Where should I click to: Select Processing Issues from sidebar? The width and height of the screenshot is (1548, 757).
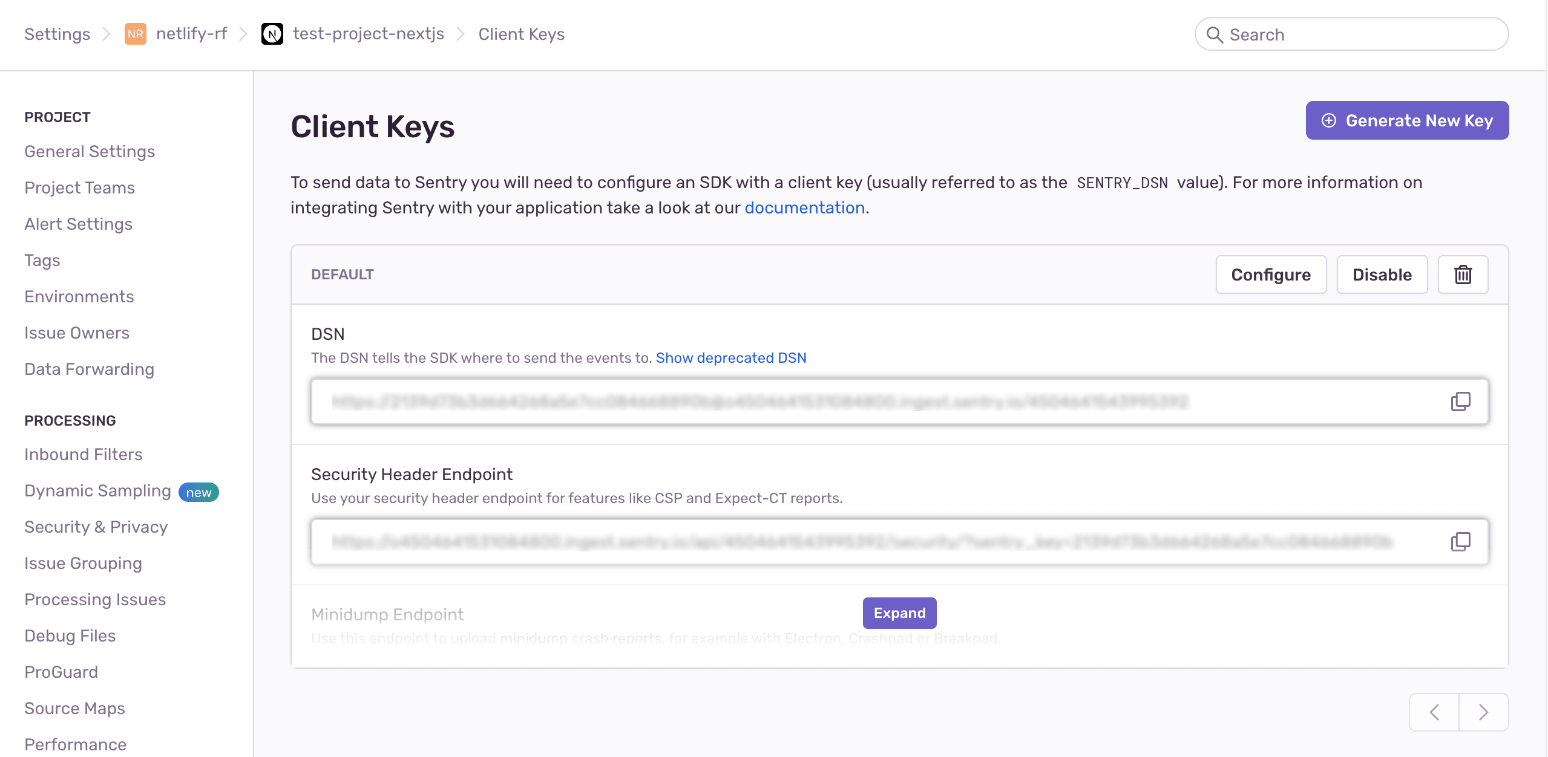pos(95,598)
